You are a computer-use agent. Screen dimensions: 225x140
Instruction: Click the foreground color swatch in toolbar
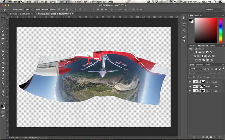(x=2, y=106)
